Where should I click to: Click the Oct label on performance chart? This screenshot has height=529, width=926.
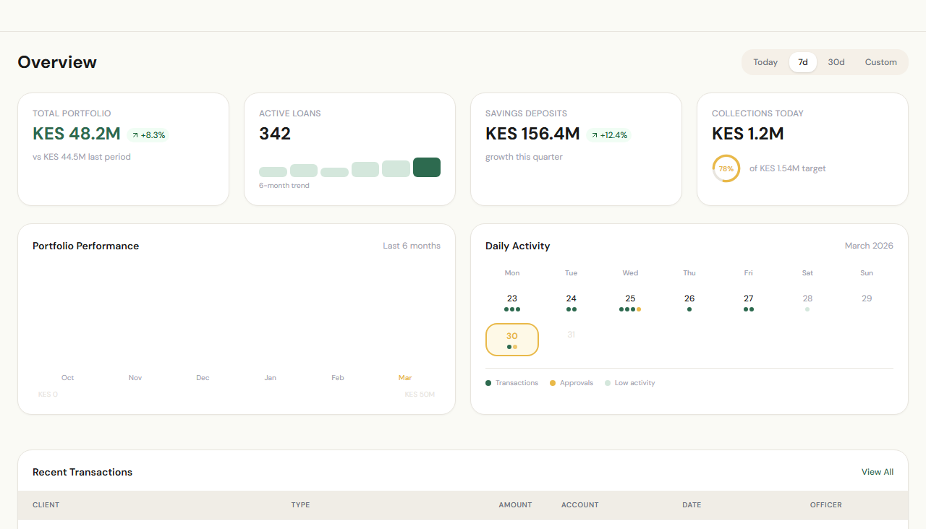68,378
